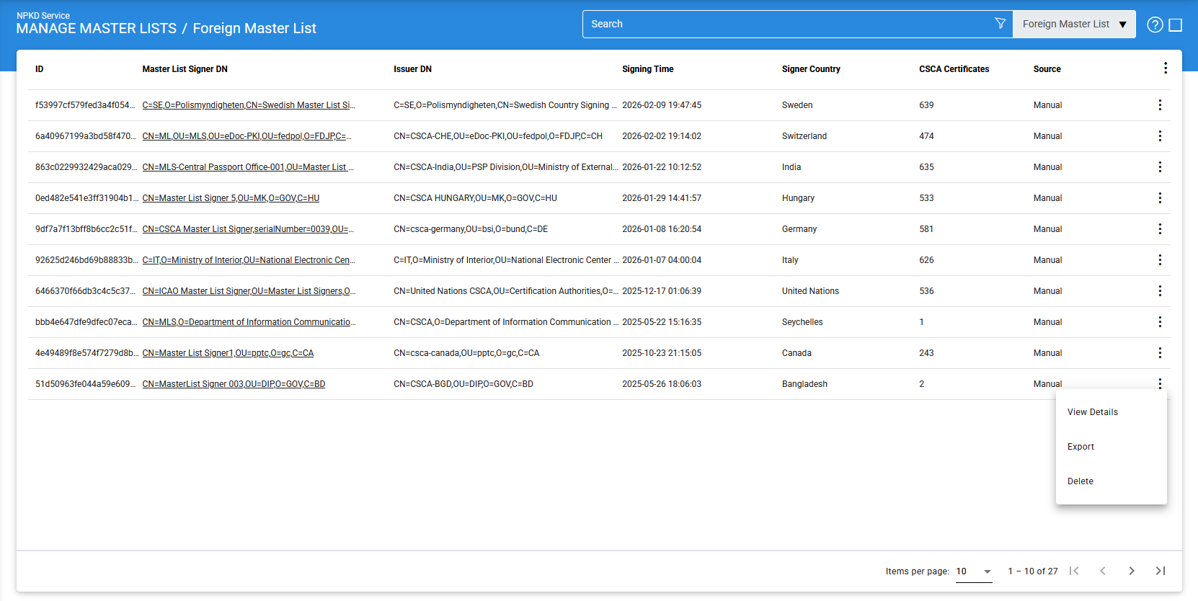
Task: Jump to the last page
Action: 1161,571
